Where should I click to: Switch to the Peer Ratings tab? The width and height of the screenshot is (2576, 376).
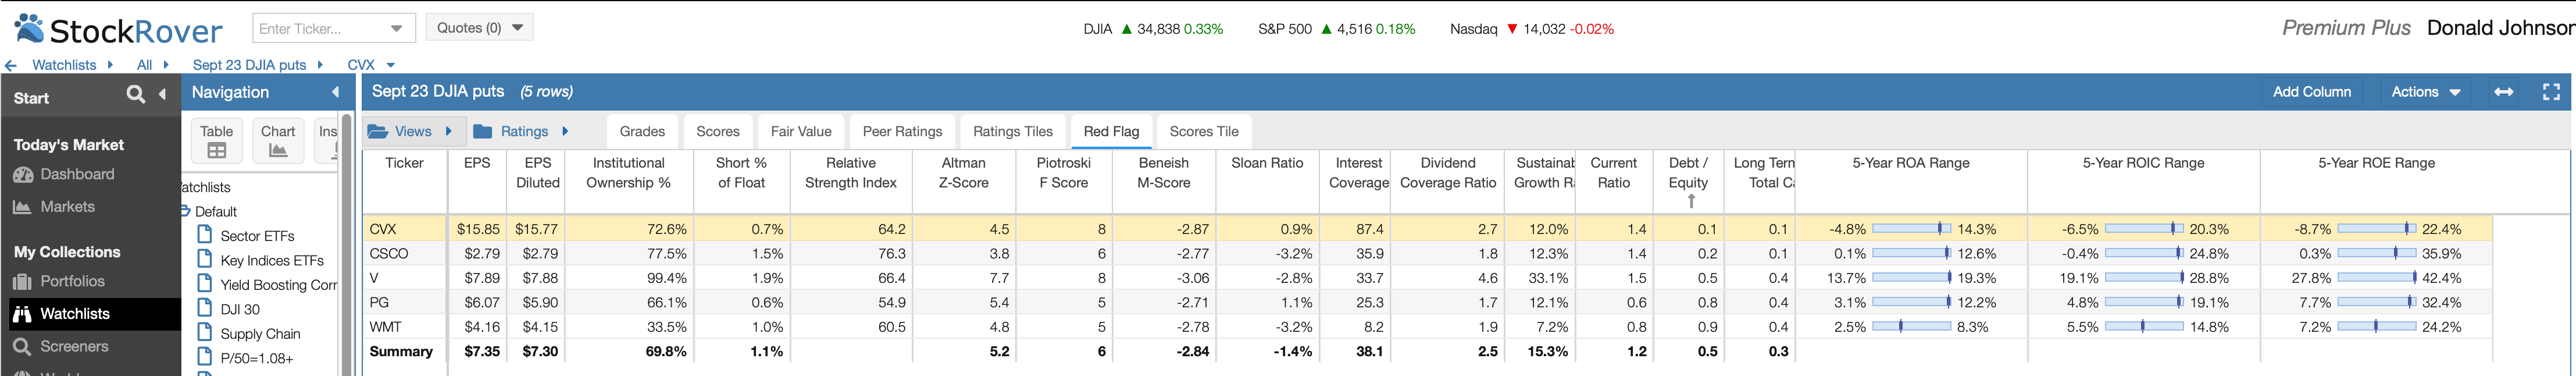902,131
